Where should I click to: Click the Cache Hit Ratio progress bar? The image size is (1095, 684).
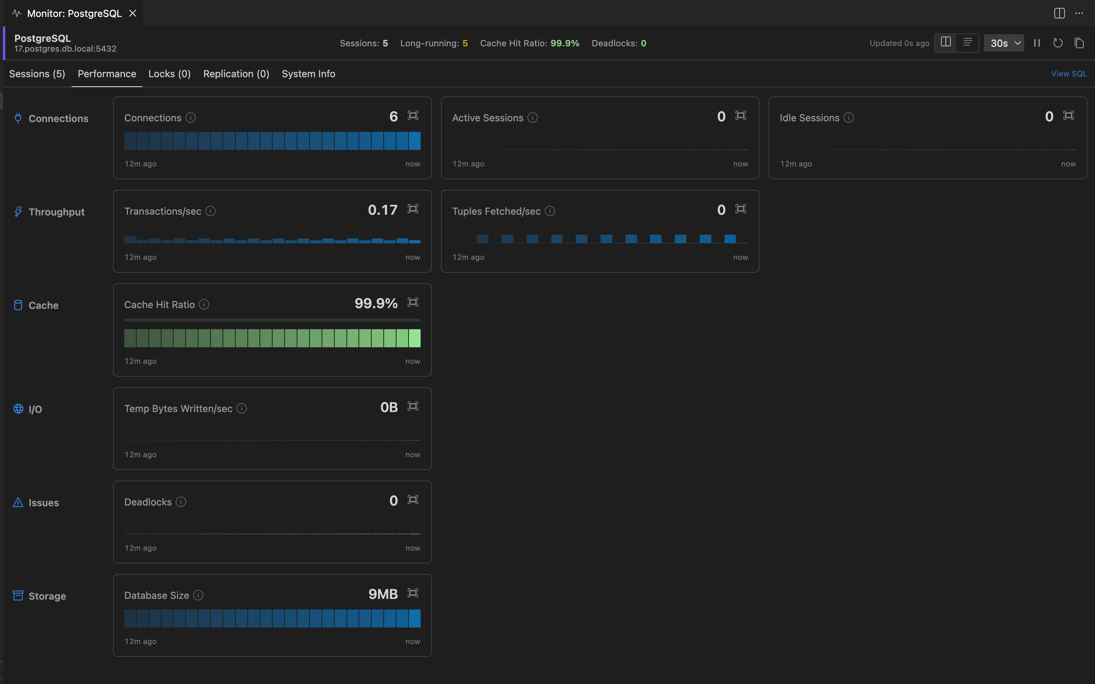point(272,320)
